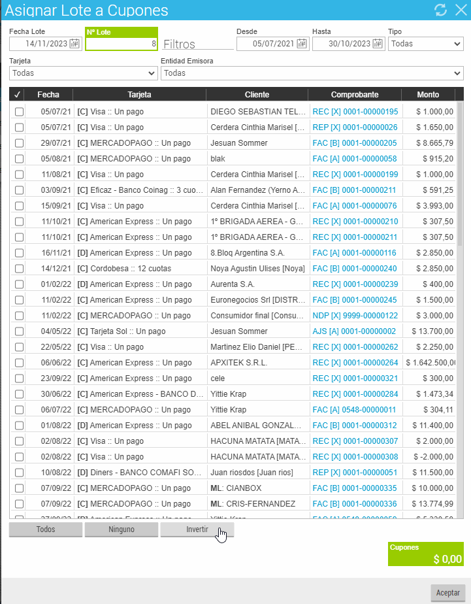Image resolution: width=471 pixels, height=604 pixels.
Task: Invert selection with Invertir button
Action: click(197, 529)
